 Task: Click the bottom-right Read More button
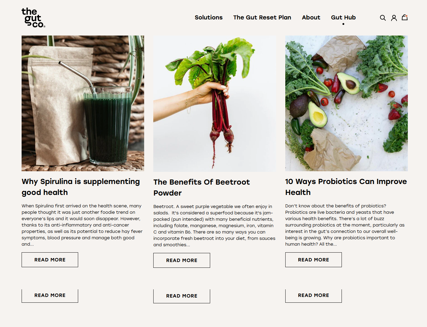[314, 296]
